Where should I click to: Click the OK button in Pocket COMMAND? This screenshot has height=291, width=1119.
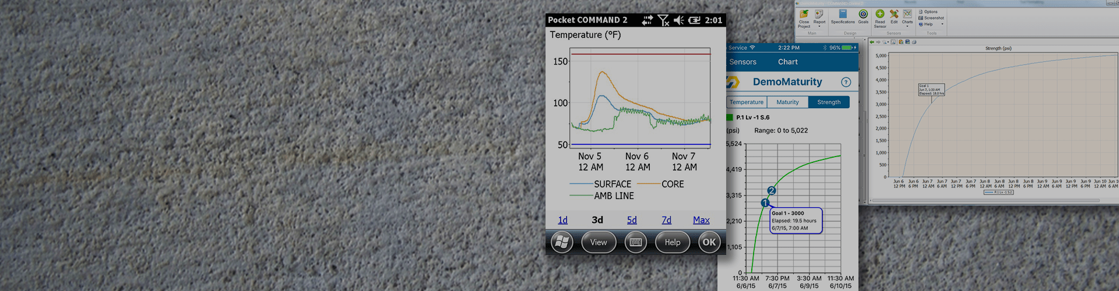pyautogui.click(x=709, y=242)
